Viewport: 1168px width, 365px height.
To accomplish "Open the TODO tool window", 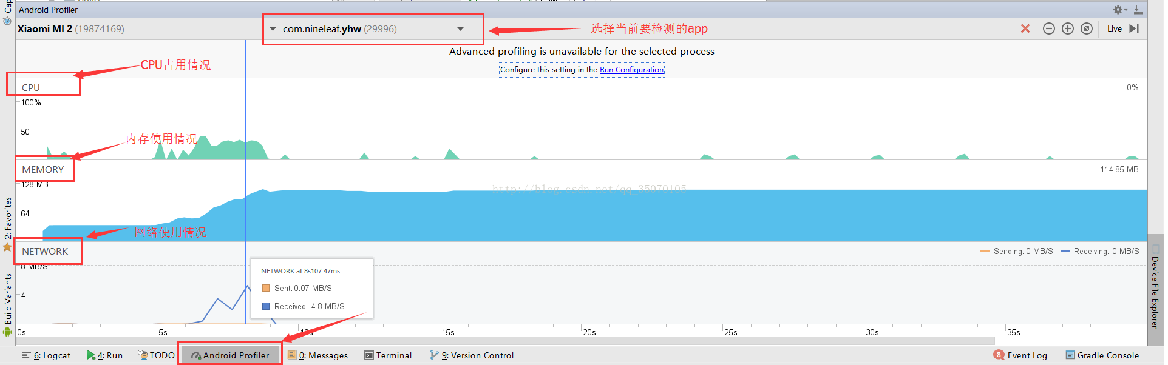I will (x=156, y=355).
